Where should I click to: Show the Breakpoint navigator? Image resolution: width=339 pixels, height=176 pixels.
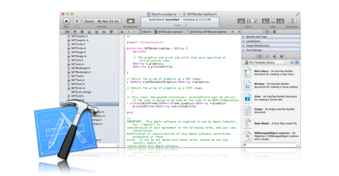click(104, 32)
